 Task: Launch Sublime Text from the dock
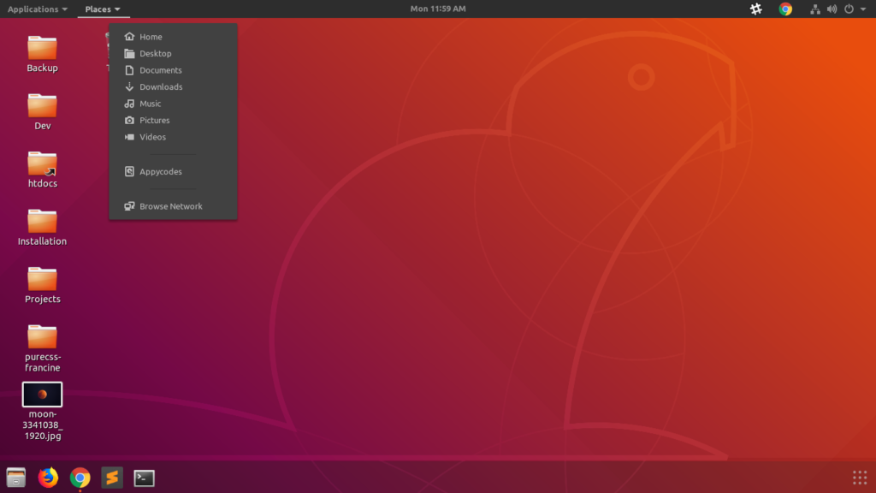(x=112, y=478)
